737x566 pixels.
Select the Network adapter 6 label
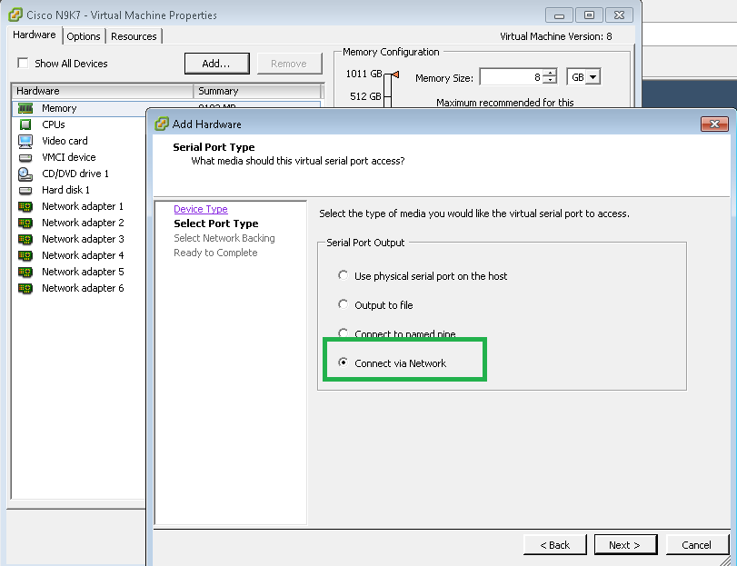click(x=83, y=288)
